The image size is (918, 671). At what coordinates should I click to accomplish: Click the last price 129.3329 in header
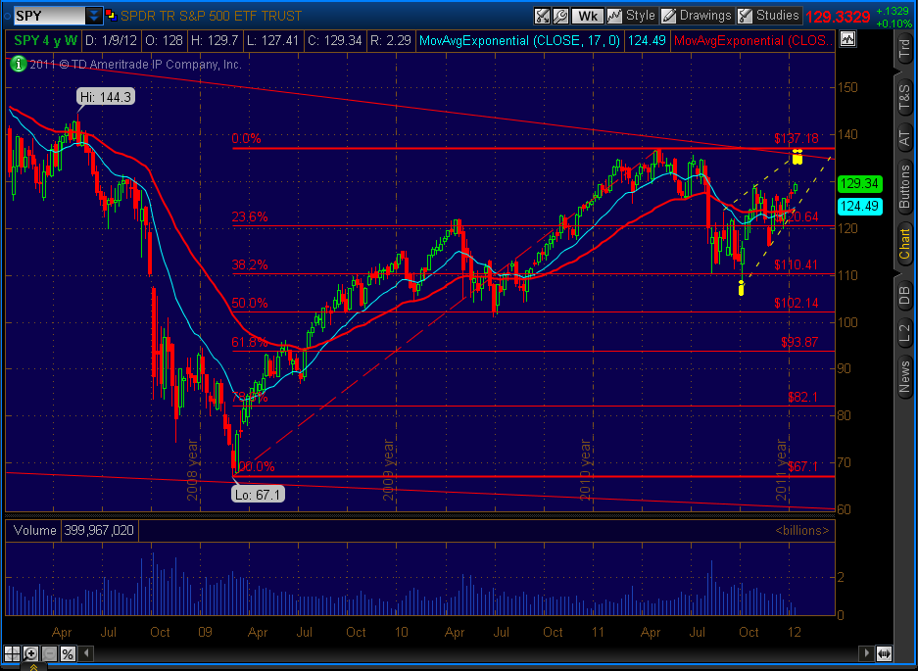point(838,17)
